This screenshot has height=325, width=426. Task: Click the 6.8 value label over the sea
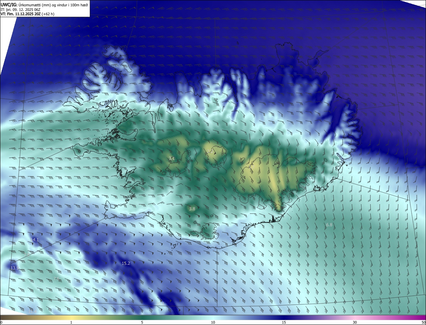coord(329,225)
